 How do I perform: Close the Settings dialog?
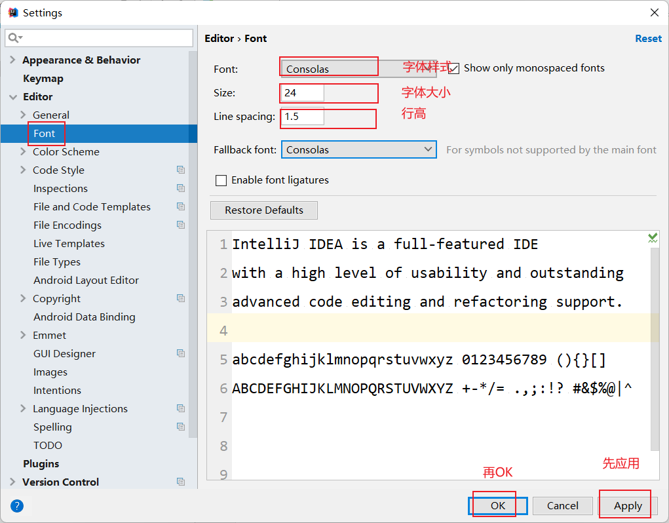(655, 12)
